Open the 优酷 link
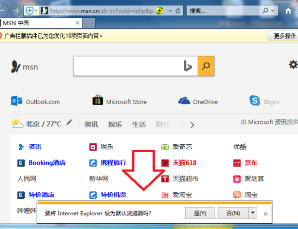Screen dimensions: 298x229 pyautogui.click(x=240, y=147)
